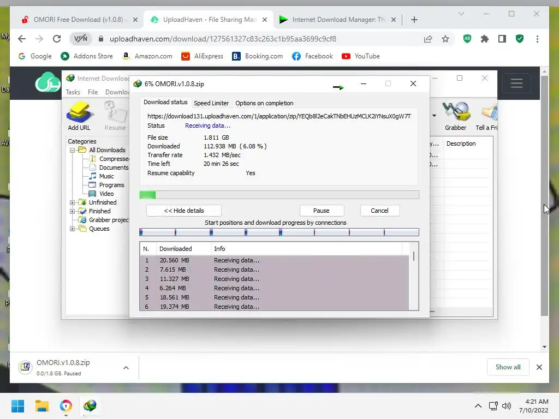This screenshot has width=559, height=419.
Task: Click the Resume toolbar icon in IDM
Action: (x=115, y=116)
